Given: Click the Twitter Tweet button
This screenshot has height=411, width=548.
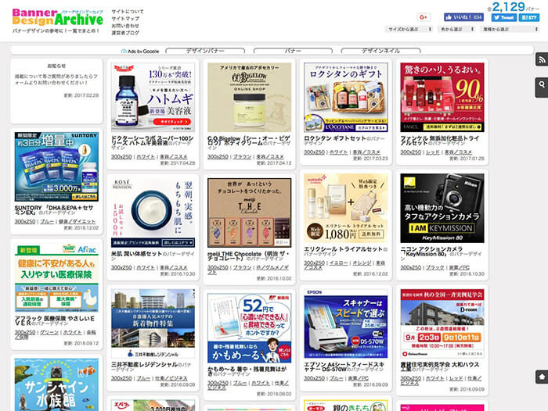Looking at the screenshot, I should (503, 17).
